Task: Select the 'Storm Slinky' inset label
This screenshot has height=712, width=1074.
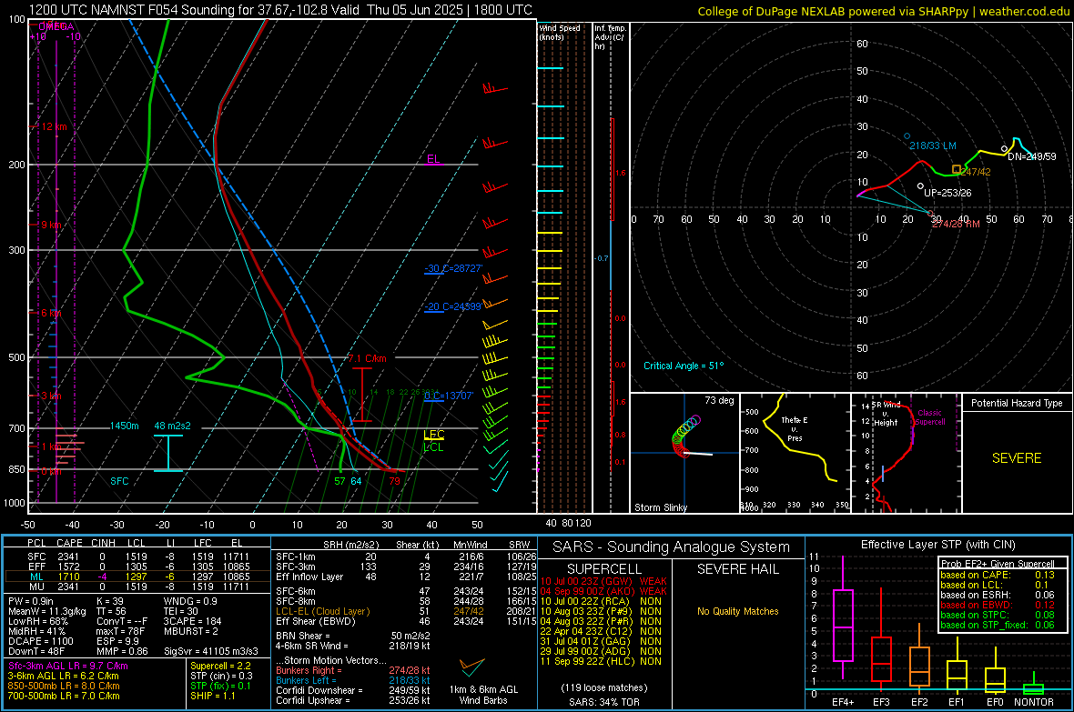Action: (x=661, y=507)
